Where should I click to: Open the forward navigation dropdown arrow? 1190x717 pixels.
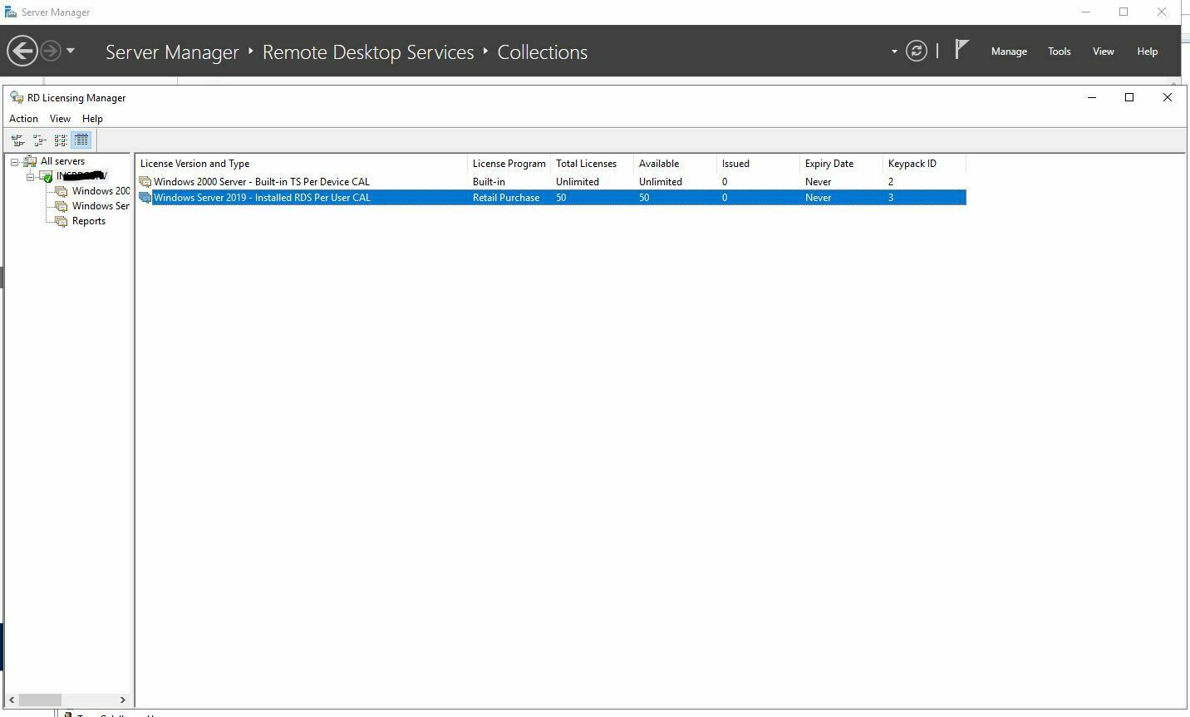[x=70, y=51]
